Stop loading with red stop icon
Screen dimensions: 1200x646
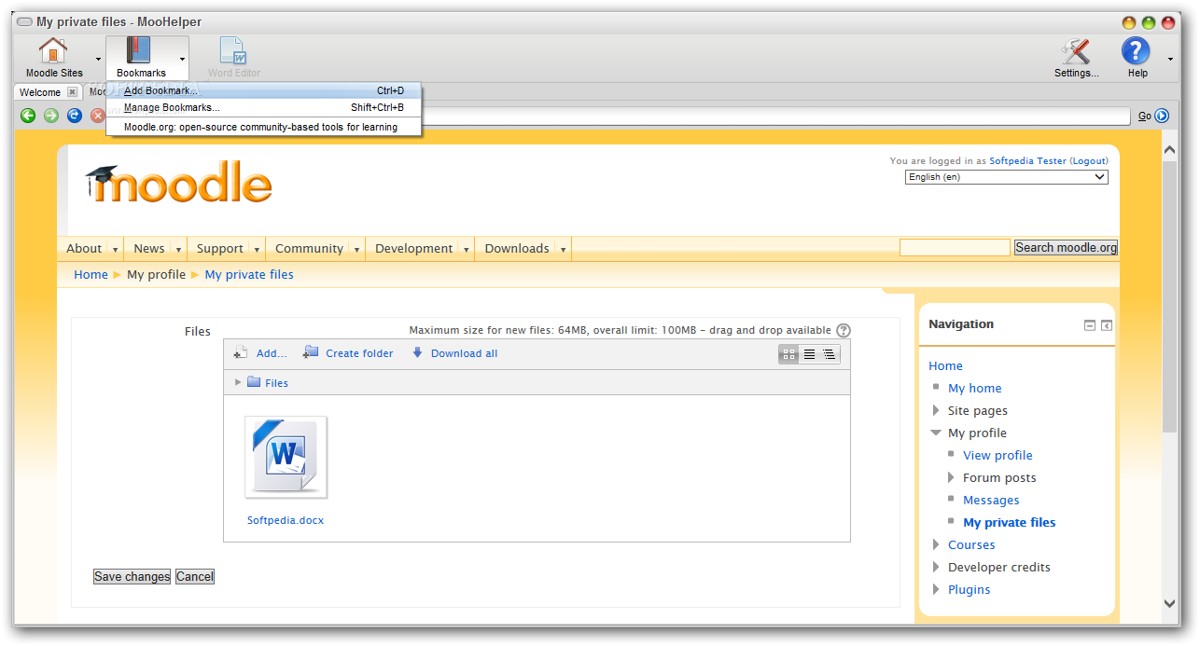[97, 116]
